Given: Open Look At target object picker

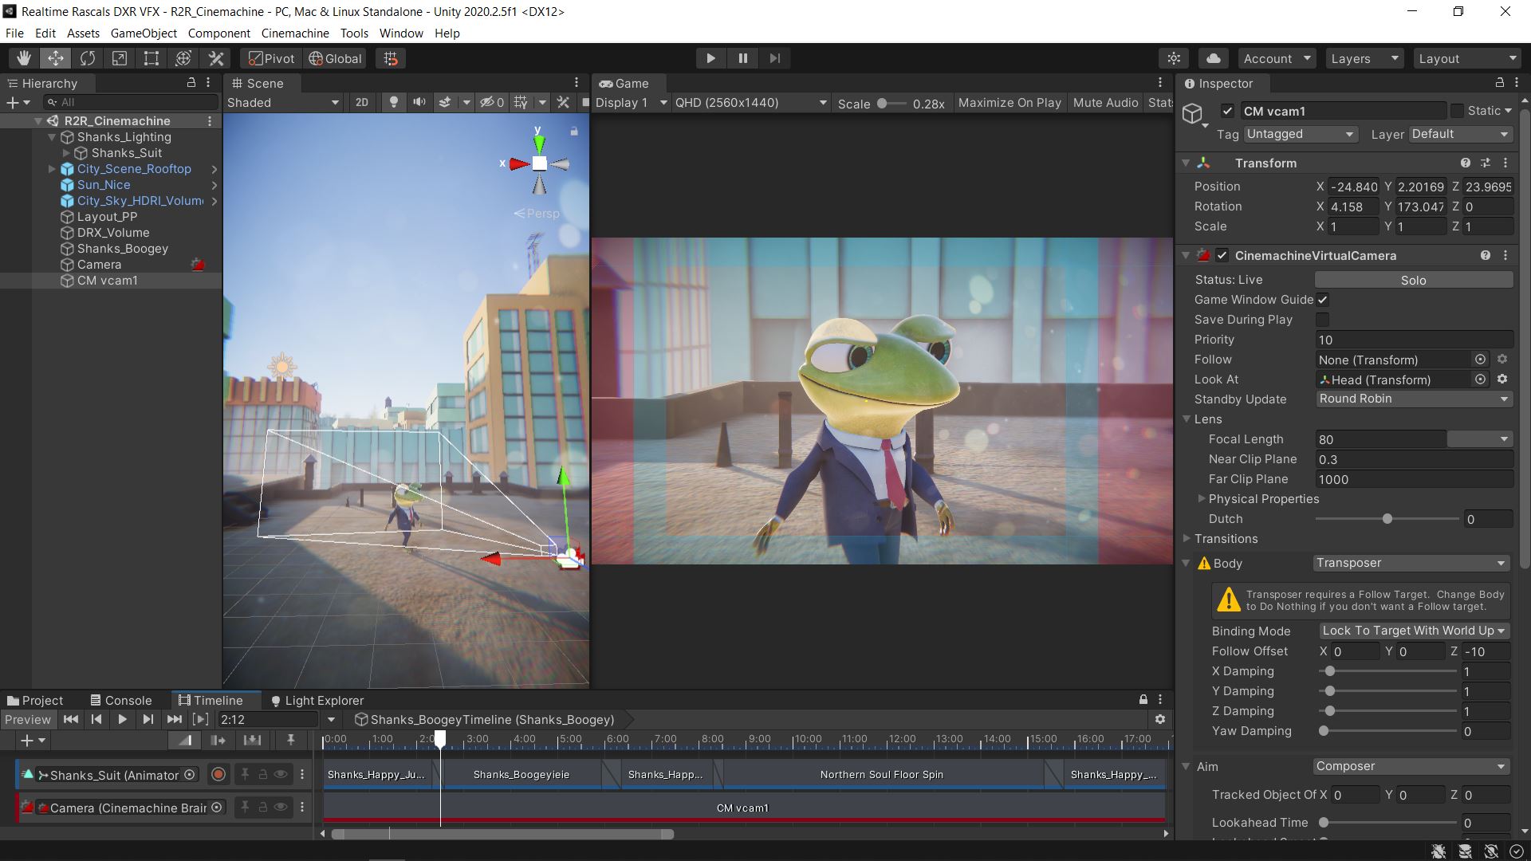Looking at the screenshot, I should [x=1481, y=379].
